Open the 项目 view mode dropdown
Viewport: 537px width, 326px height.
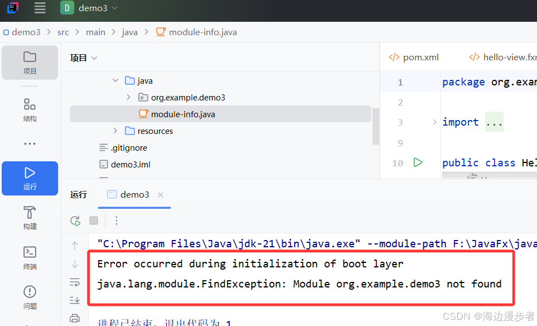84,58
